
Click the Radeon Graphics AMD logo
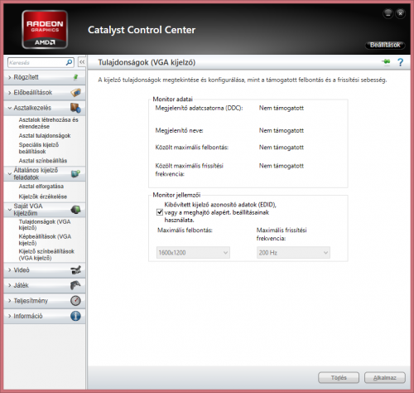pos(45,30)
